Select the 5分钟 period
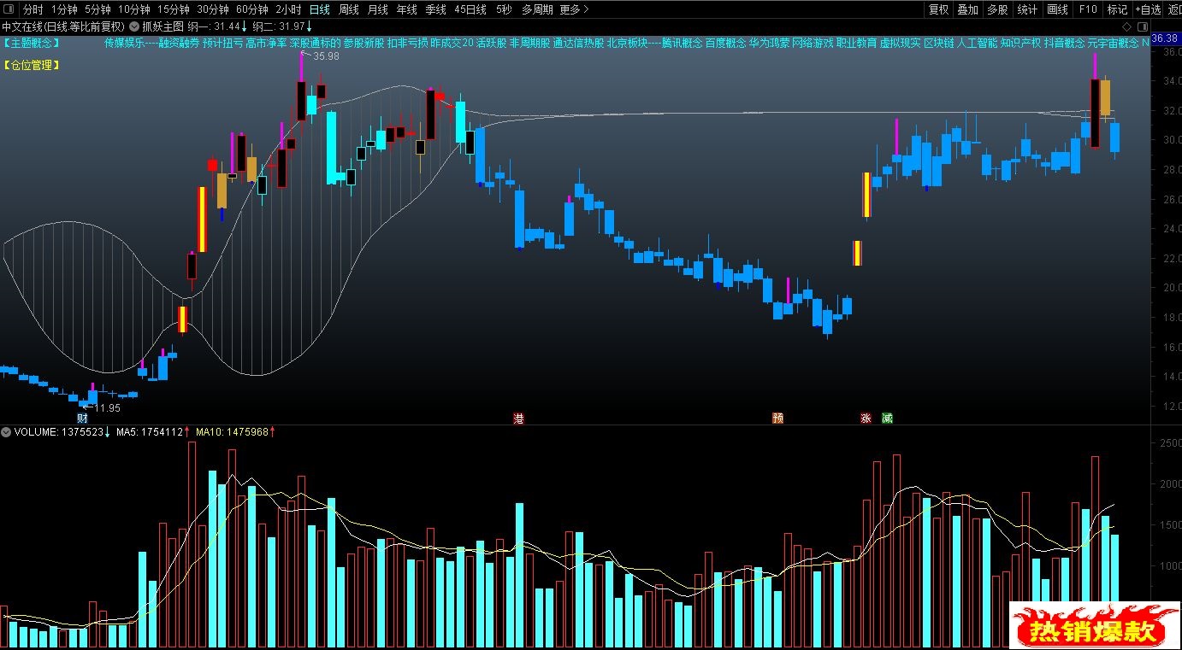The width and height of the screenshot is (1182, 650). [98, 9]
